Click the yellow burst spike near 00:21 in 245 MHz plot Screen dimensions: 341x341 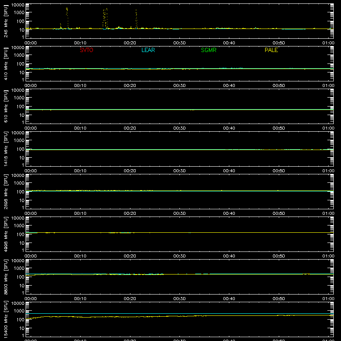[136, 19]
